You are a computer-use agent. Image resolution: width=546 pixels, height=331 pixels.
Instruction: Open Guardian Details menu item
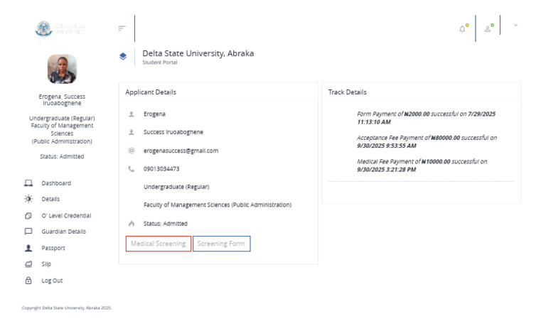(64, 232)
